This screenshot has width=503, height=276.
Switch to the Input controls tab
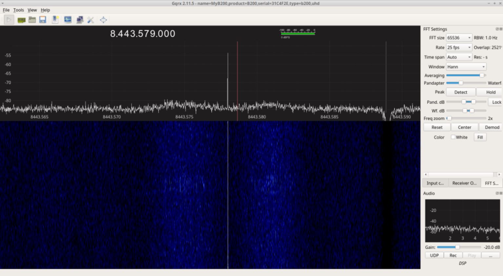435,183
